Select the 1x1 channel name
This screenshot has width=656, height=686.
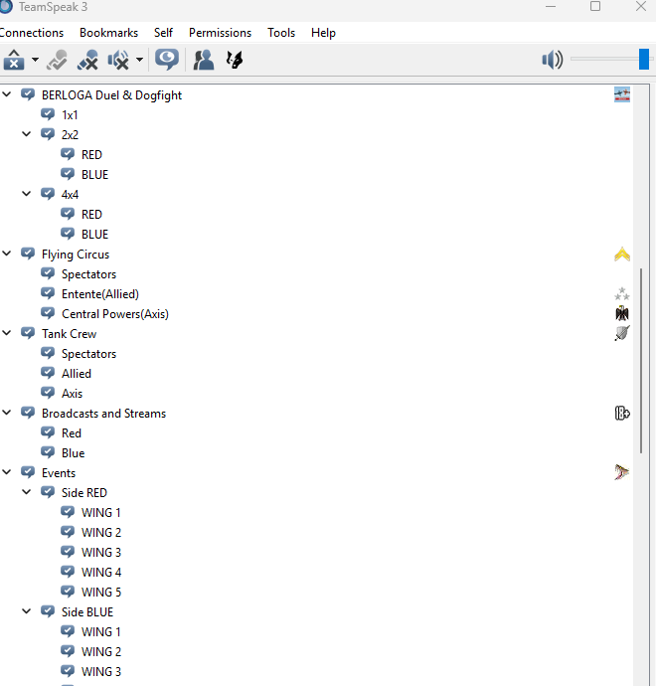[70, 115]
